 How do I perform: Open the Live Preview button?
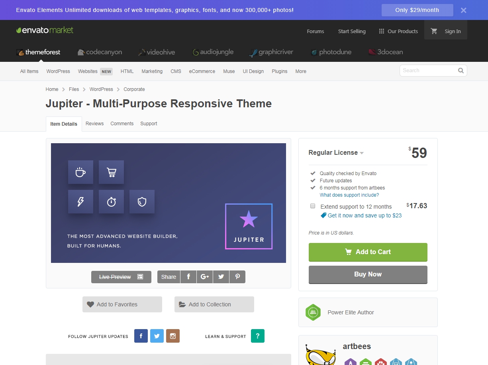[121, 277]
